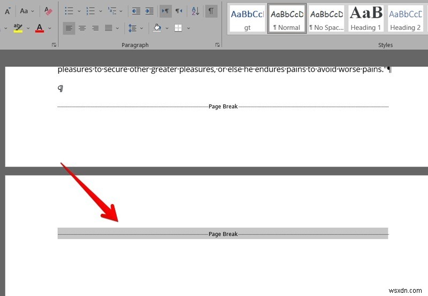Place cursor at the empty paragraph mark
428x296 pixels.
[x=60, y=88]
